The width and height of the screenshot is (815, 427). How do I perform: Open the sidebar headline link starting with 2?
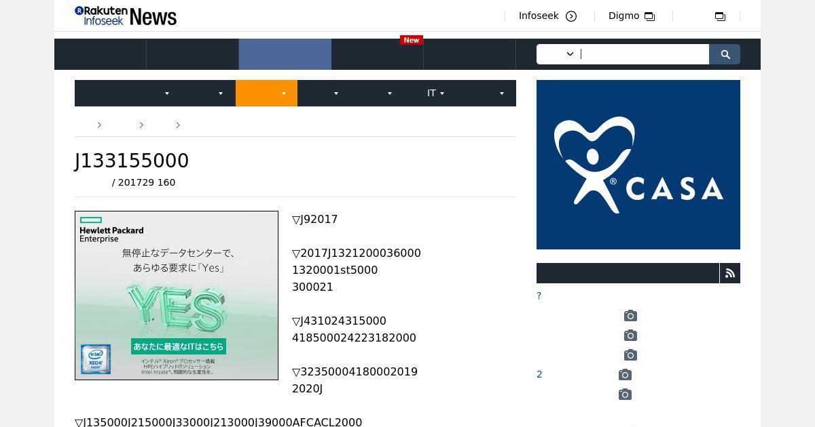tap(540, 374)
